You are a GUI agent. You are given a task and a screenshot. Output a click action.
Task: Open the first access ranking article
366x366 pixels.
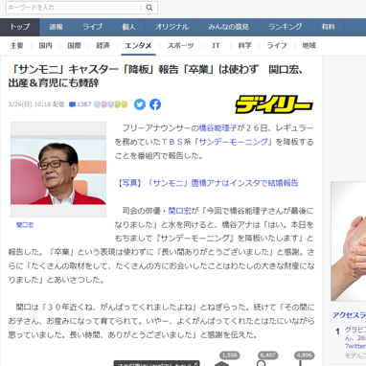pyautogui.click(x=355, y=337)
